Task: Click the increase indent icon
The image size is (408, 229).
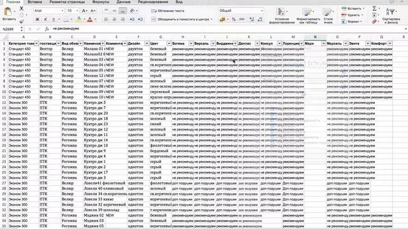Action: click(x=140, y=20)
